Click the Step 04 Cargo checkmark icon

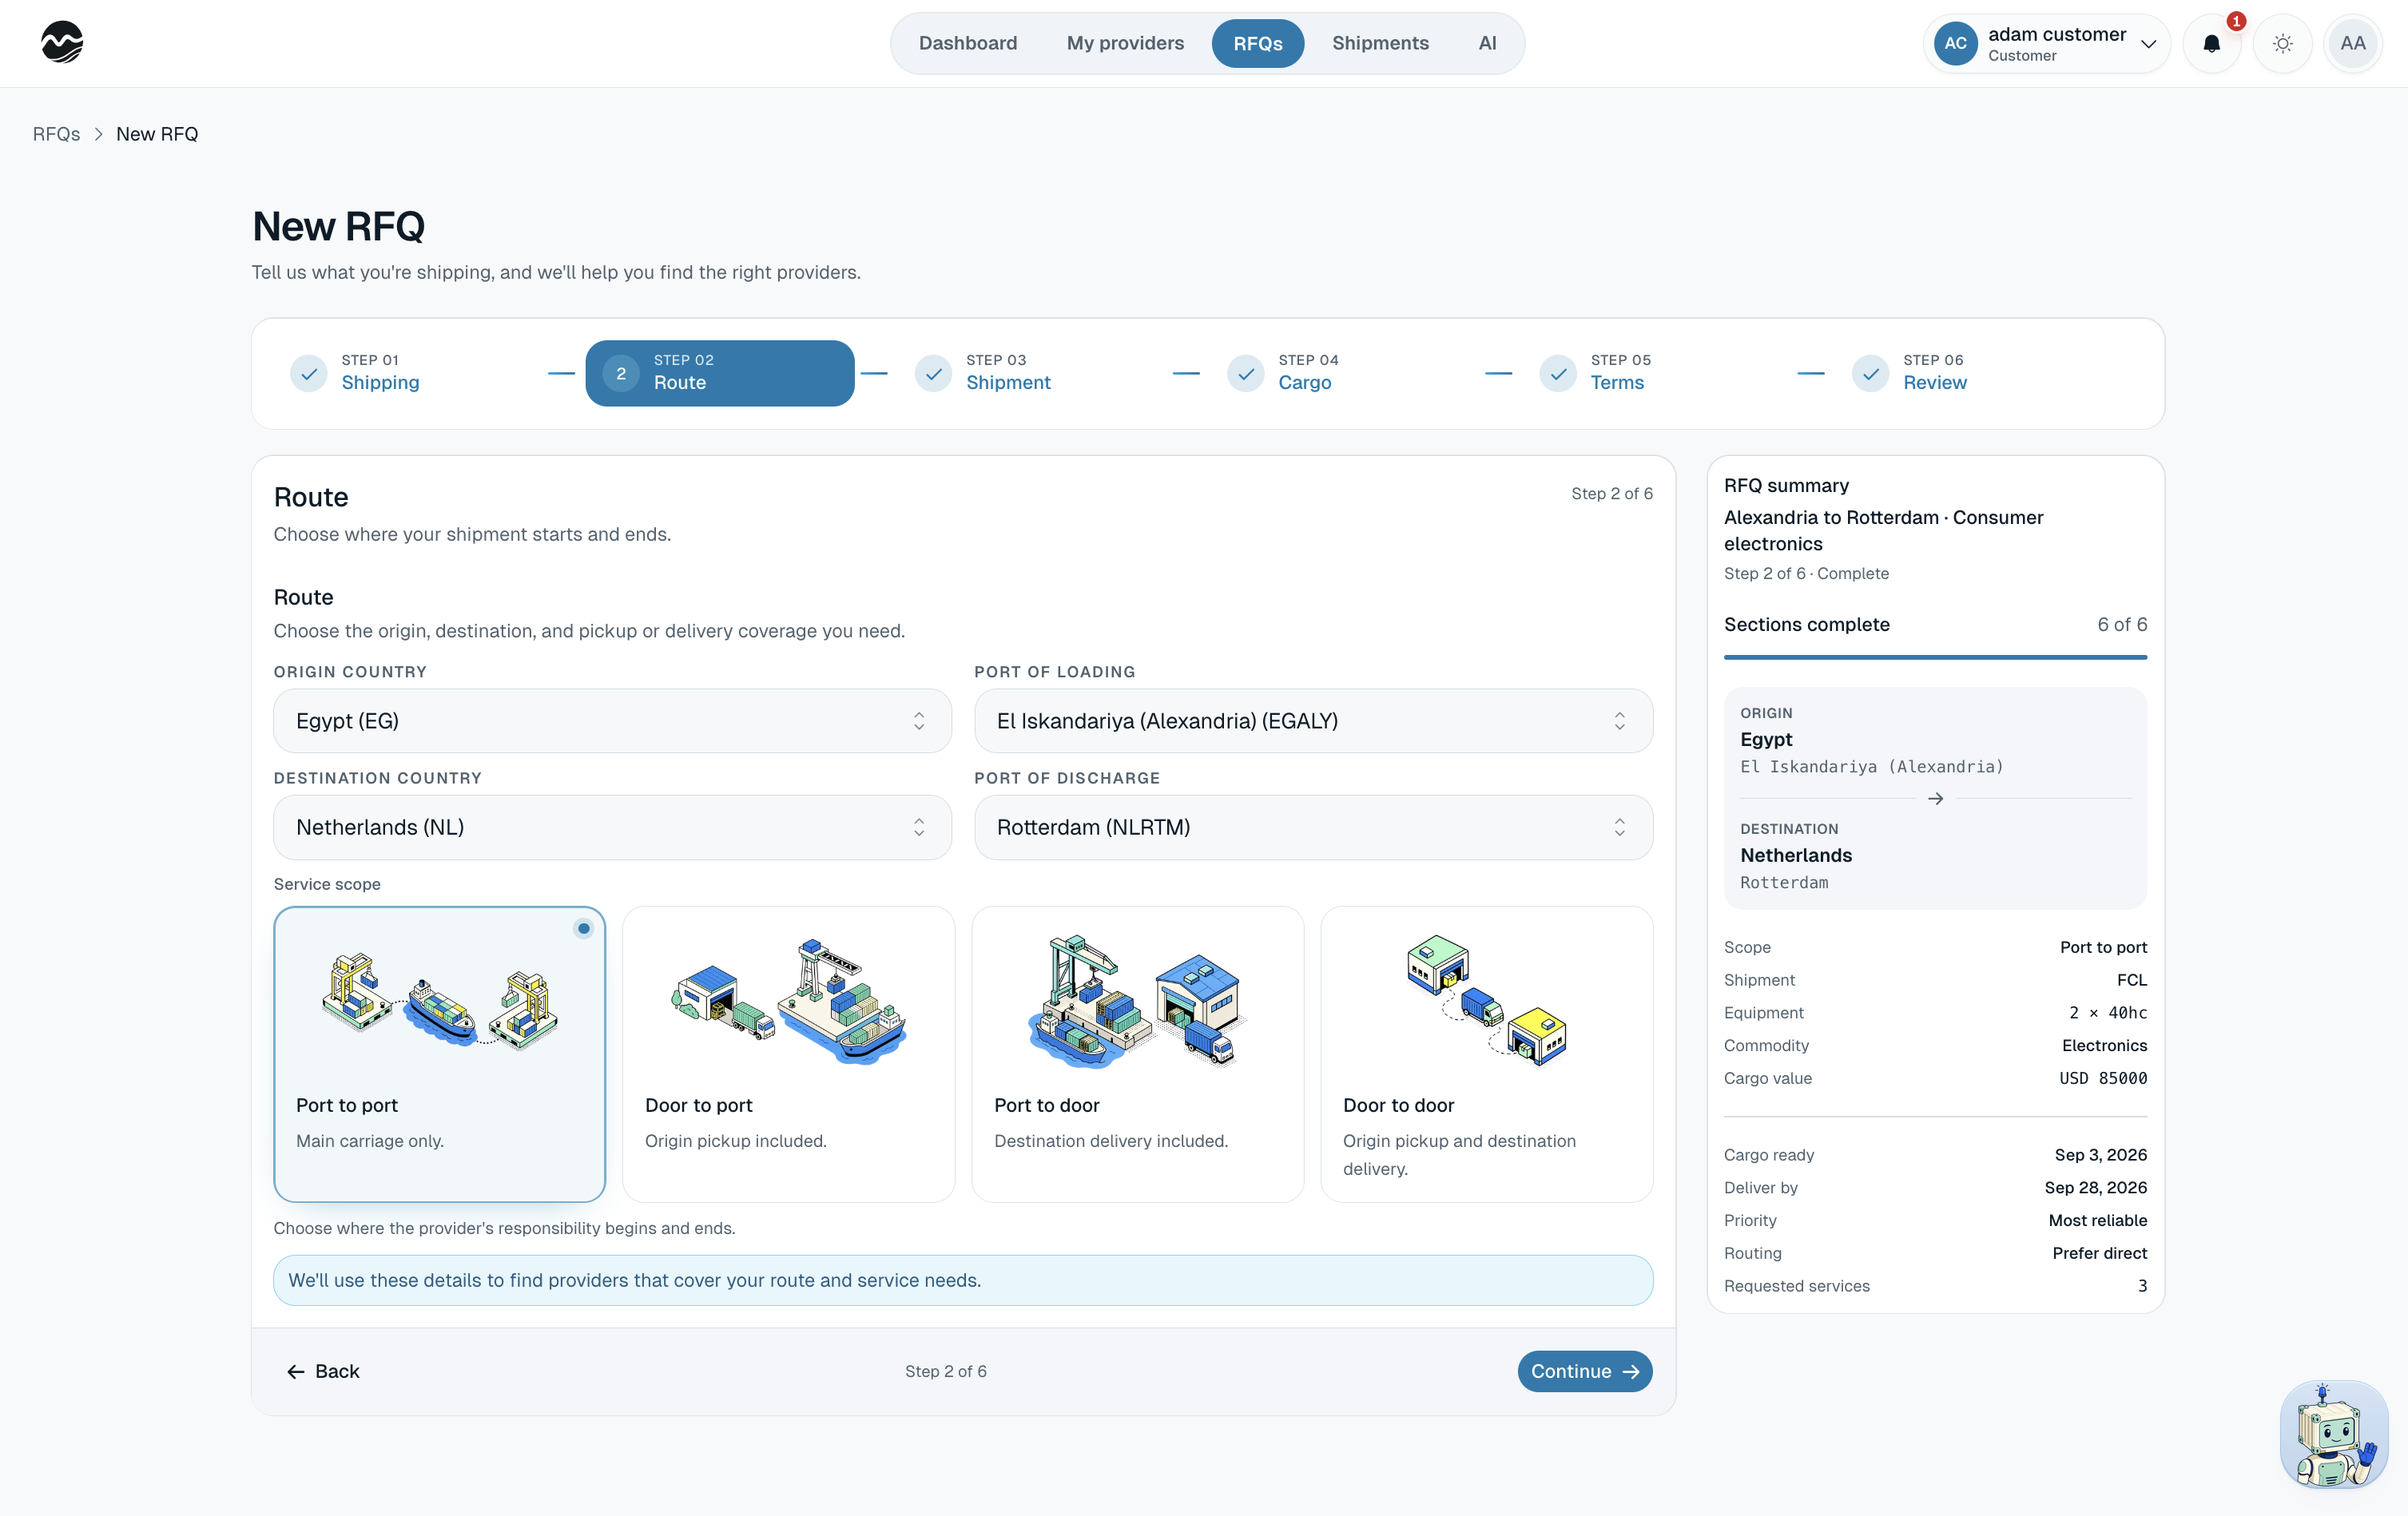tap(1246, 373)
